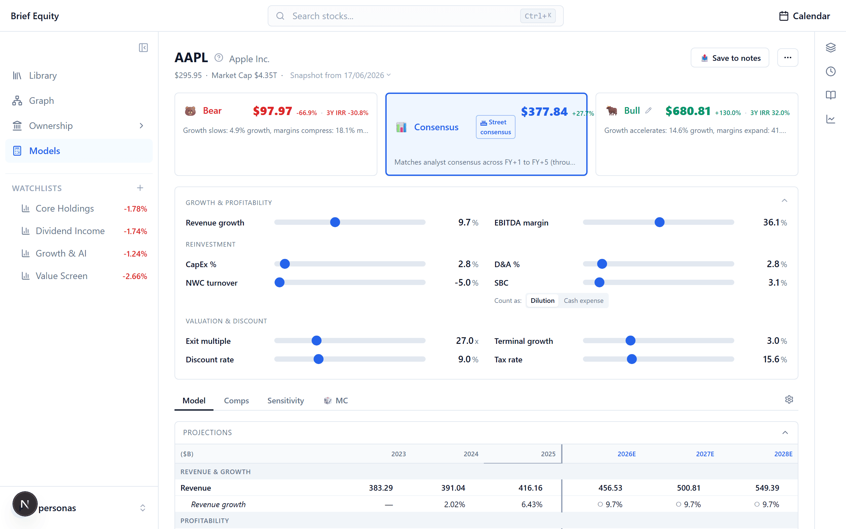846x529 pixels.
Task: Toggle 2026E revenue growth override circle
Action: tap(600, 504)
